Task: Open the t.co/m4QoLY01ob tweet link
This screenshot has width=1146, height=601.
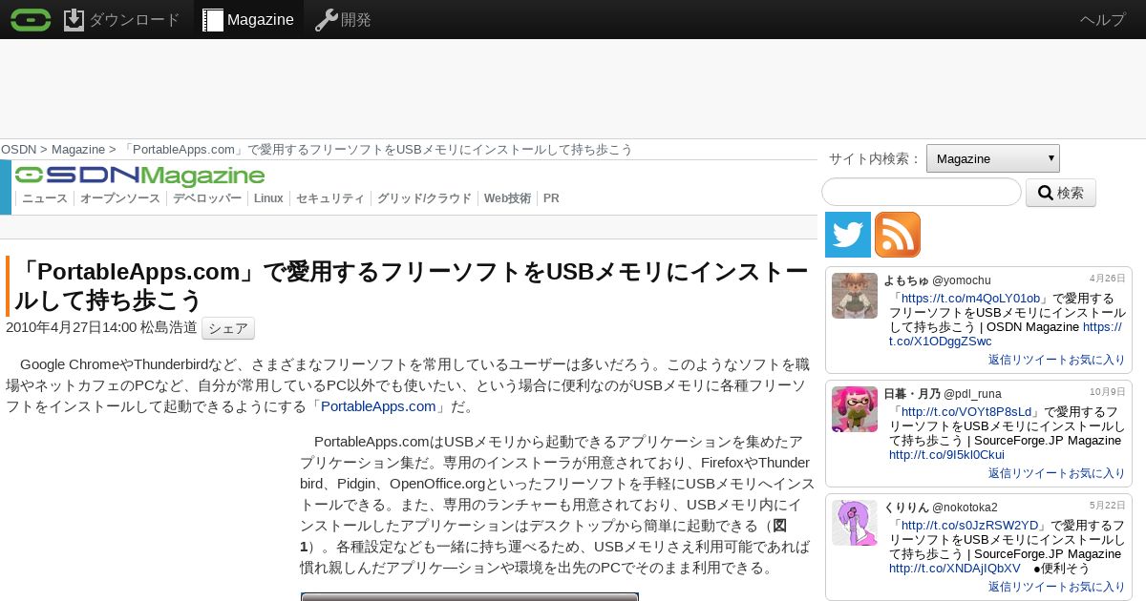Action: pos(970,299)
